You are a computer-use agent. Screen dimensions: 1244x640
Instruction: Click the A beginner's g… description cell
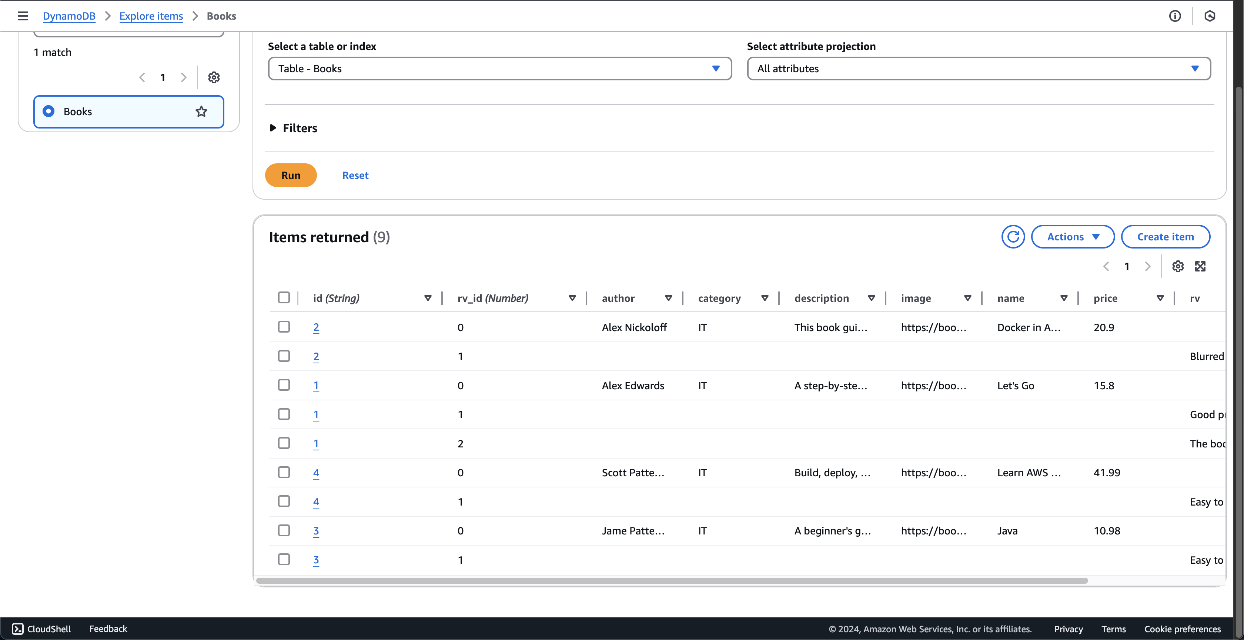coord(833,531)
